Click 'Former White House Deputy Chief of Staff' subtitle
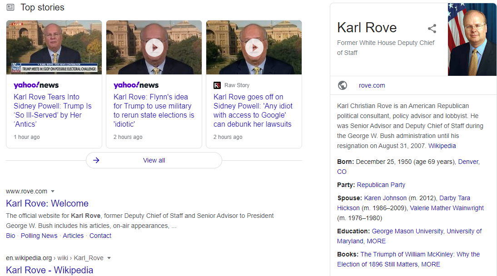The image size is (497, 276). click(385, 48)
